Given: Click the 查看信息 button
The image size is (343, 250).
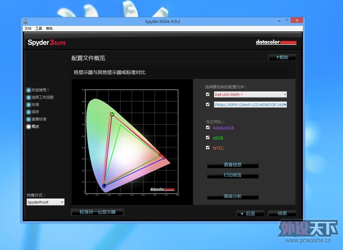Looking at the screenshot, I should (233, 165).
